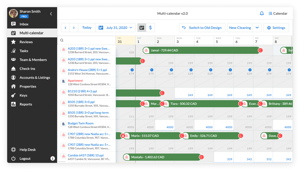Image resolution: width=300 pixels, height=170 pixels.
Task: Select the dollar sign pricing view icon
Action: [150, 27]
